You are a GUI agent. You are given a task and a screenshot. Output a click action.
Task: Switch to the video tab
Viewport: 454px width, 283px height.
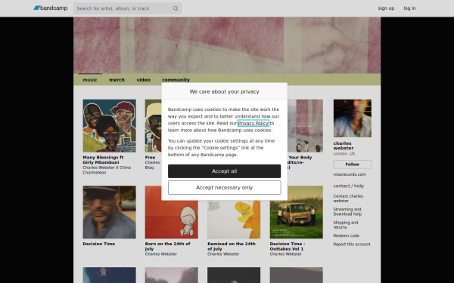click(x=143, y=80)
